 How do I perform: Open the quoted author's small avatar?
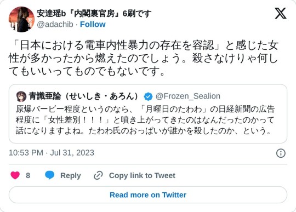[x=21, y=96]
